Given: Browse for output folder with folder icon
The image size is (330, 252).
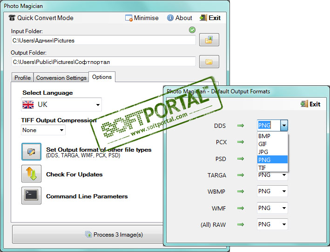Looking at the screenshot, I should (x=209, y=62).
